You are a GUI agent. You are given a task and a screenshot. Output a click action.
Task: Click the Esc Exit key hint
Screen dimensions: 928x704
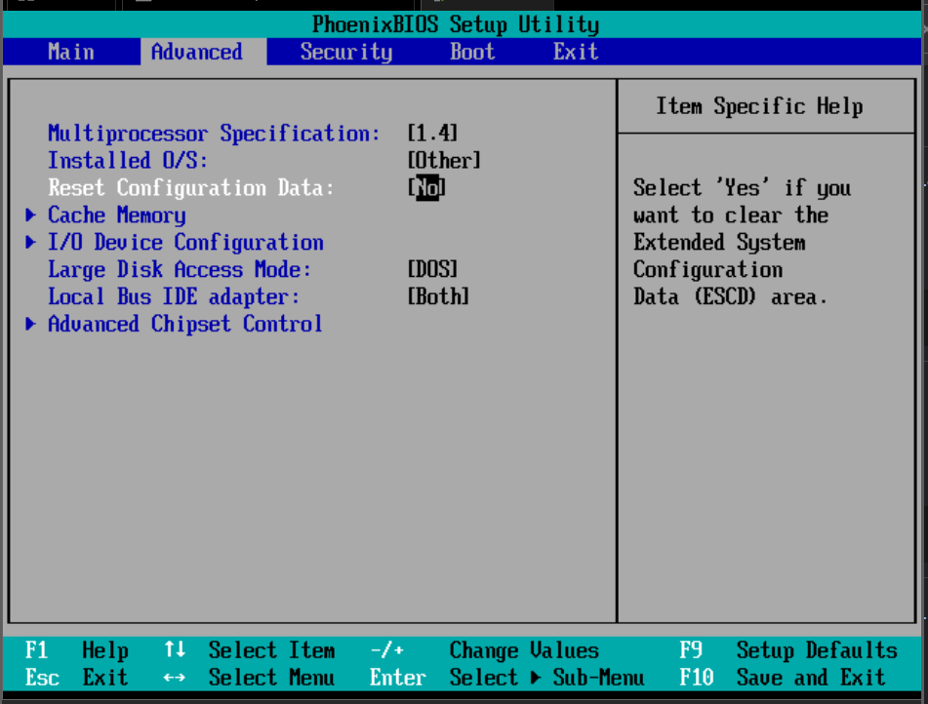point(77,678)
